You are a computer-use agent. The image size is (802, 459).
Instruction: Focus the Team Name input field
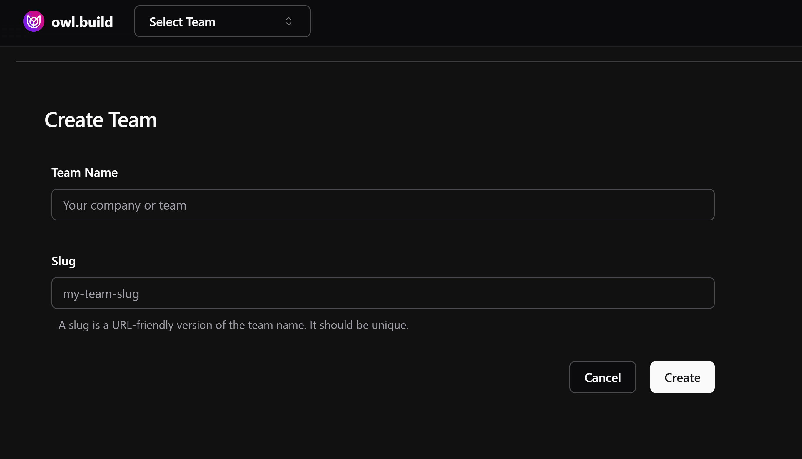(382, 205)
